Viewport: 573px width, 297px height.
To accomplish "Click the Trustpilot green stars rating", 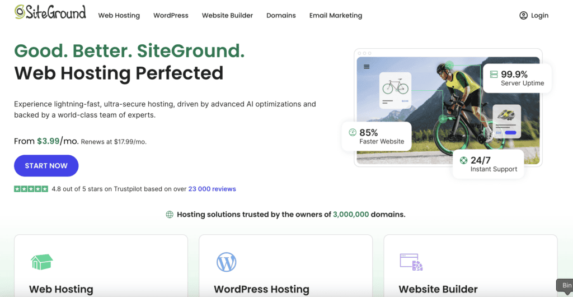I will 31,189.
